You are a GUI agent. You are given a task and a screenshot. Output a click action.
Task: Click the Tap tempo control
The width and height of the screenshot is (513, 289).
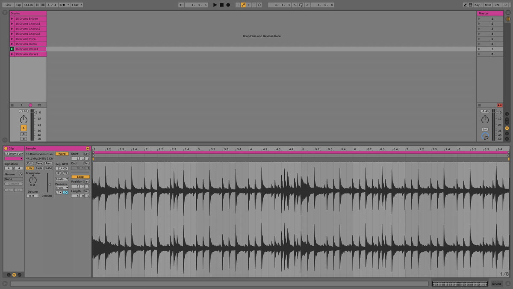pos(18,5)
